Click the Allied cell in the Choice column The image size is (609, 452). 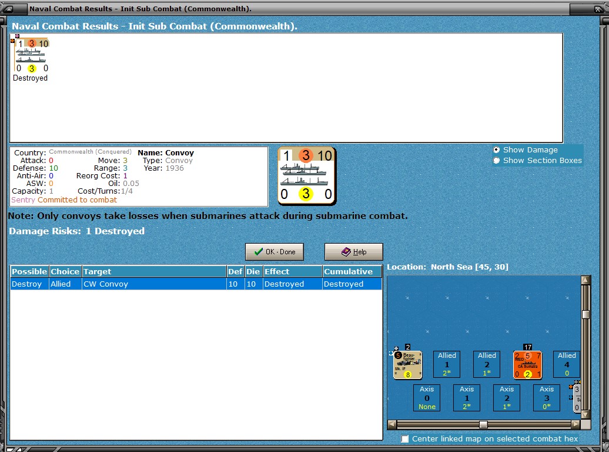tap(65, 284)
